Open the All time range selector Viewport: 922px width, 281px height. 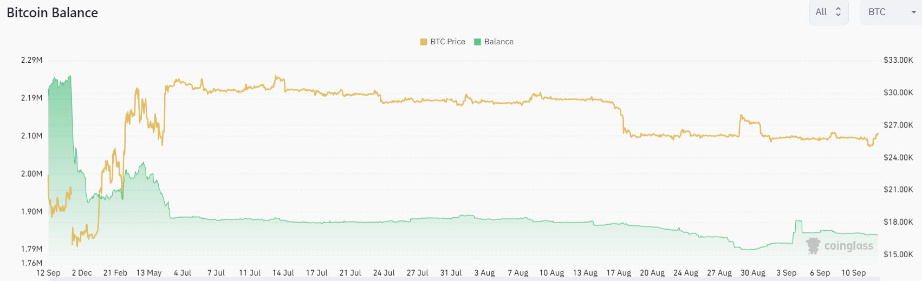(x=828, y=12)
